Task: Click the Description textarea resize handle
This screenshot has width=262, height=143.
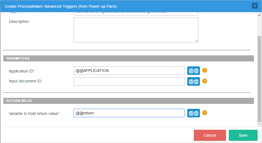Action: click(x=197, y=41)
